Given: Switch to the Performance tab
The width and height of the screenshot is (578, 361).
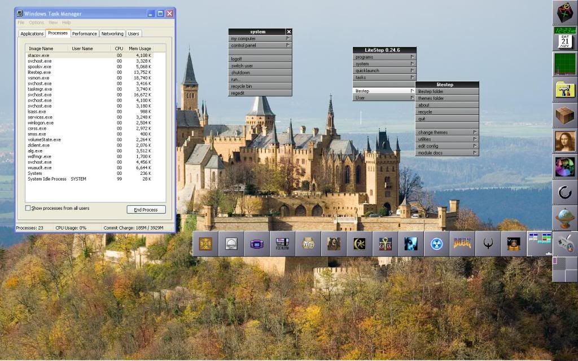Looking at the screenshot, I should pyautogui.click(x=85, y=34).
